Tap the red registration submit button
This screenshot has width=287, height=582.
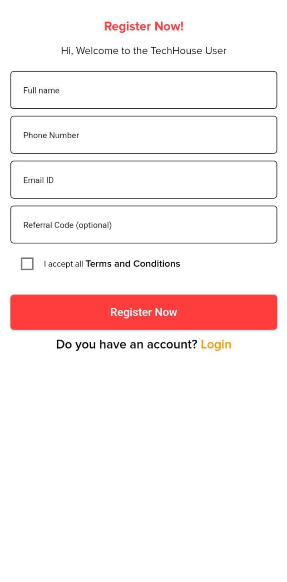[143, 312]
